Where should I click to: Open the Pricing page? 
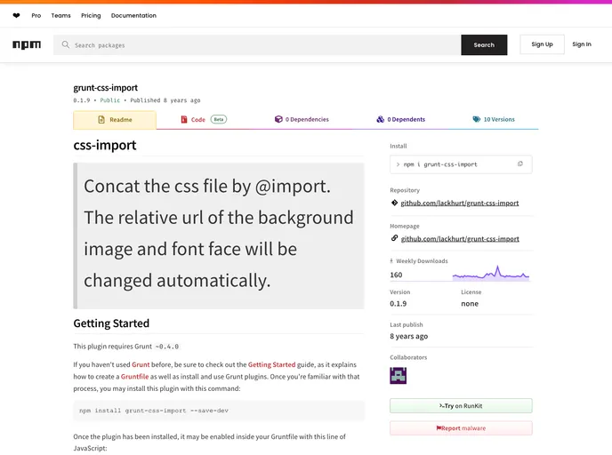91,16
